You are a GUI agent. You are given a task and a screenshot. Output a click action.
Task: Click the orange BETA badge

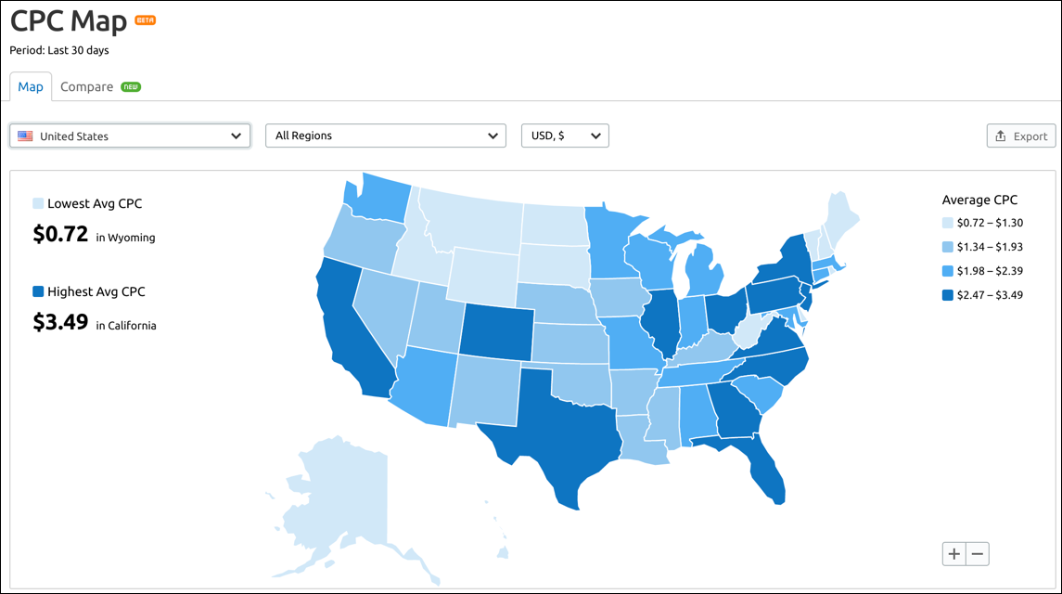(145, 20)
